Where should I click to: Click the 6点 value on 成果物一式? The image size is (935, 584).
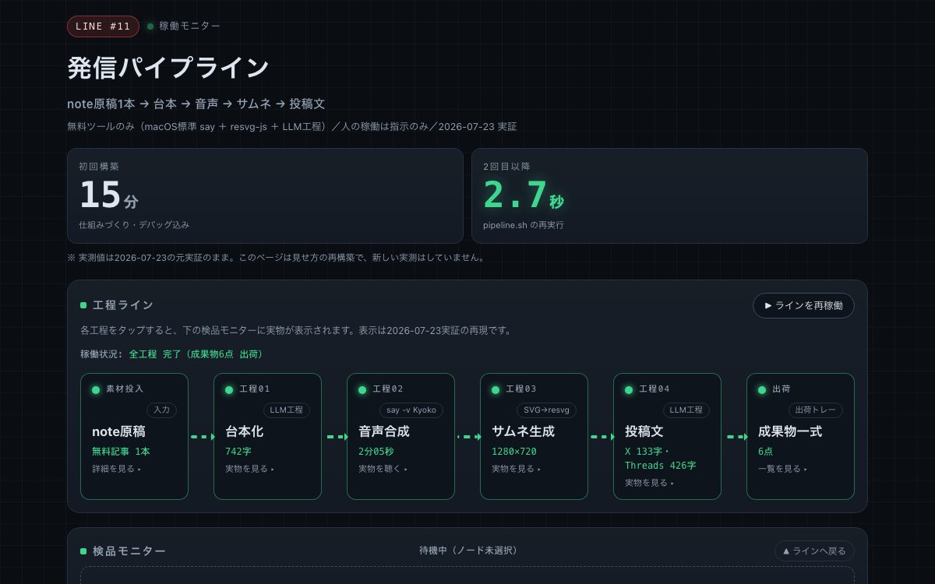(x=766, y=451)
